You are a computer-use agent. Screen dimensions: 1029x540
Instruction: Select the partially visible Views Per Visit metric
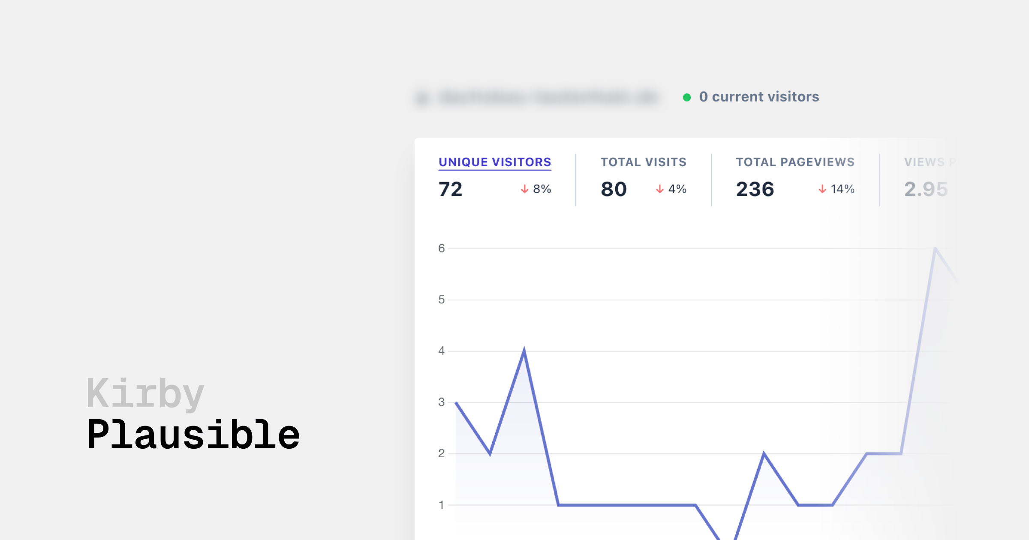[x=929, y=162]
